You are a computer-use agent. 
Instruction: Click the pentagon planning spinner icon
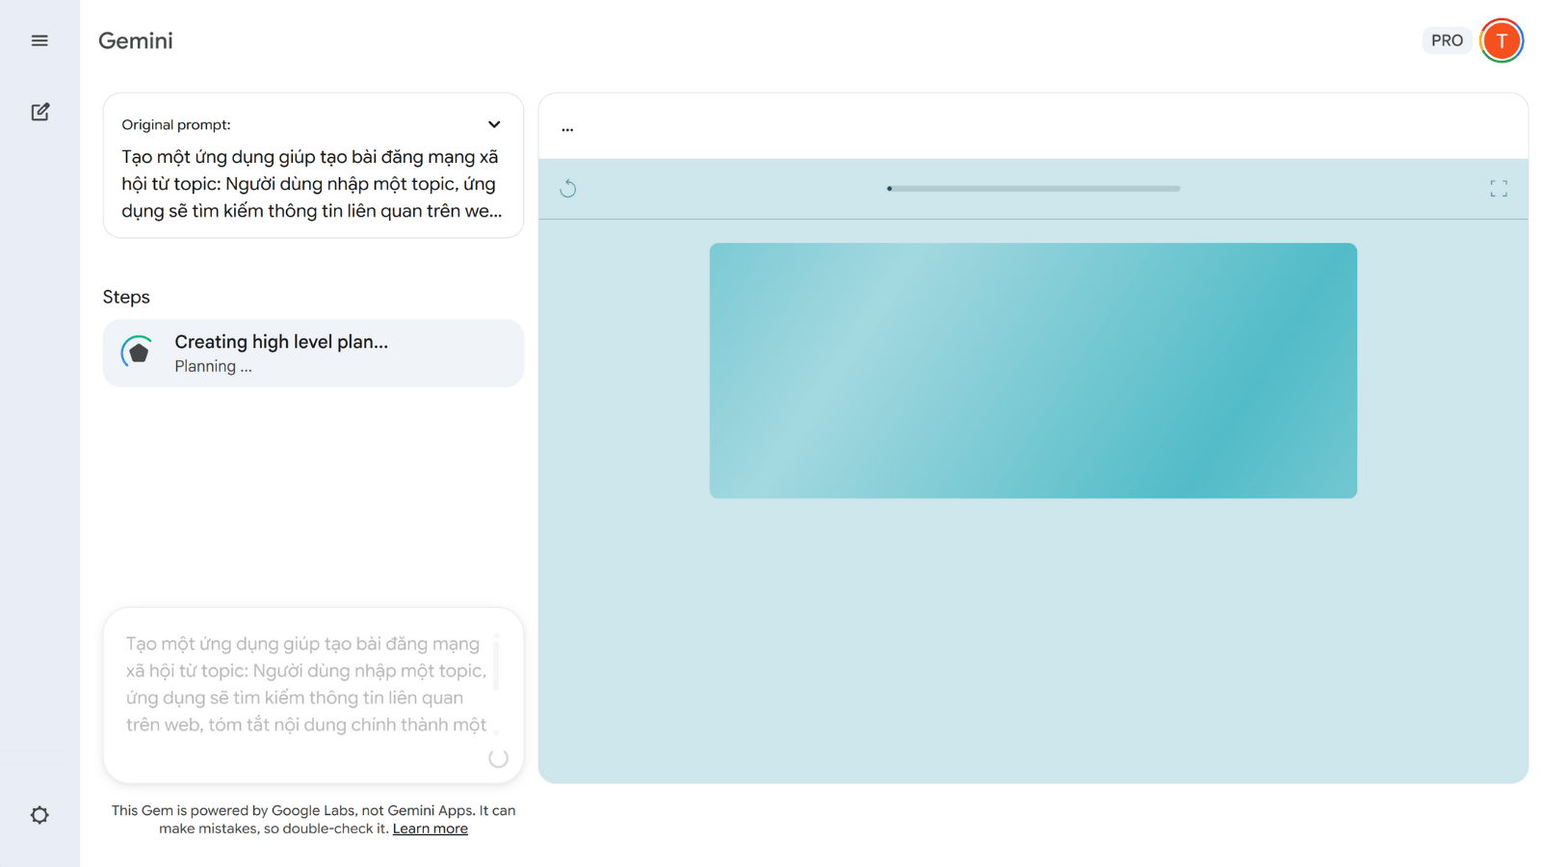coord(139,353)
